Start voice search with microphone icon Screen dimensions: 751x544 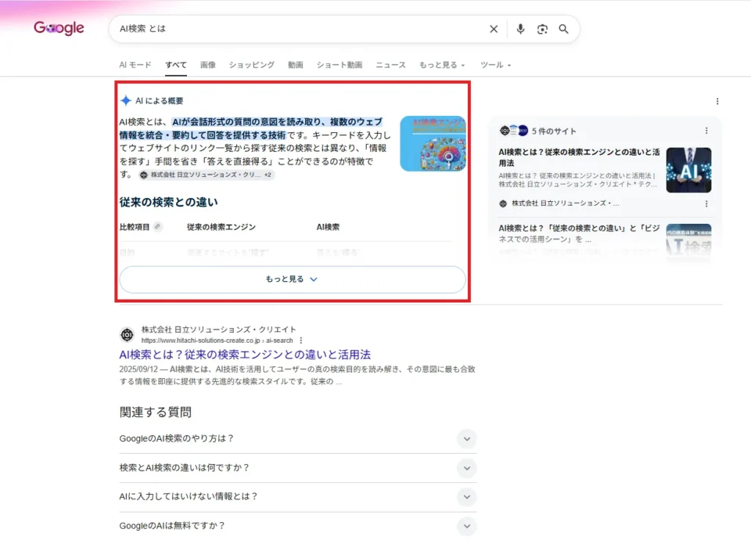(520, 29)
